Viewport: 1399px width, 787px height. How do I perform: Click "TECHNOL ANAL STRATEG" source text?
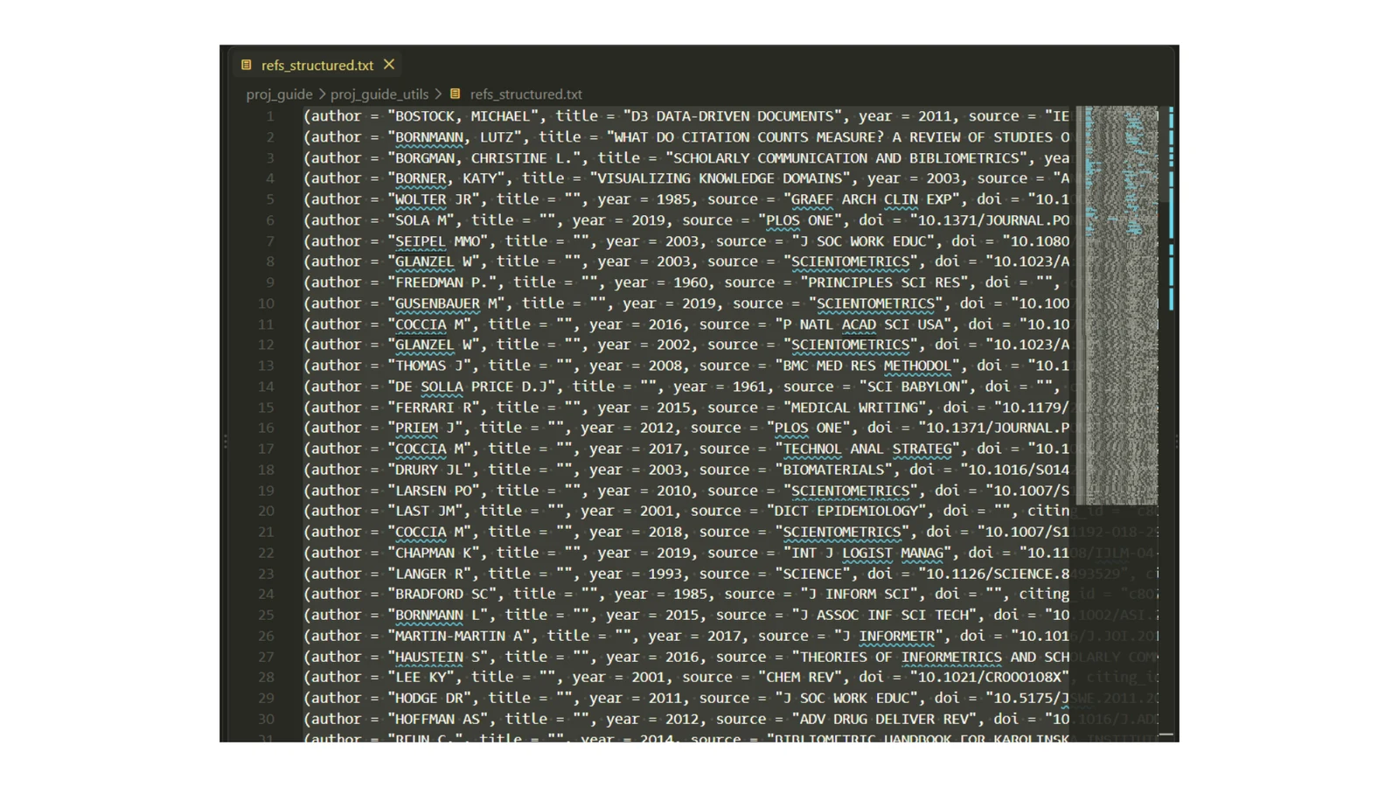(867, 449)
